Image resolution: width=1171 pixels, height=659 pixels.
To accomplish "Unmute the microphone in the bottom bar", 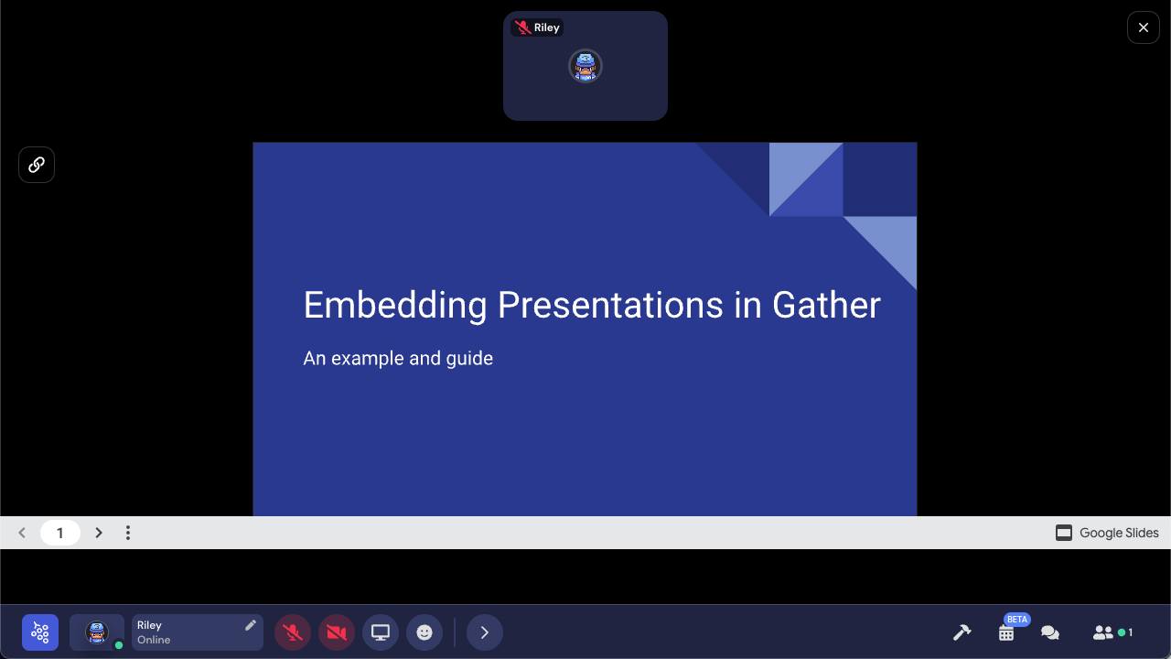I will click(293, 632).
